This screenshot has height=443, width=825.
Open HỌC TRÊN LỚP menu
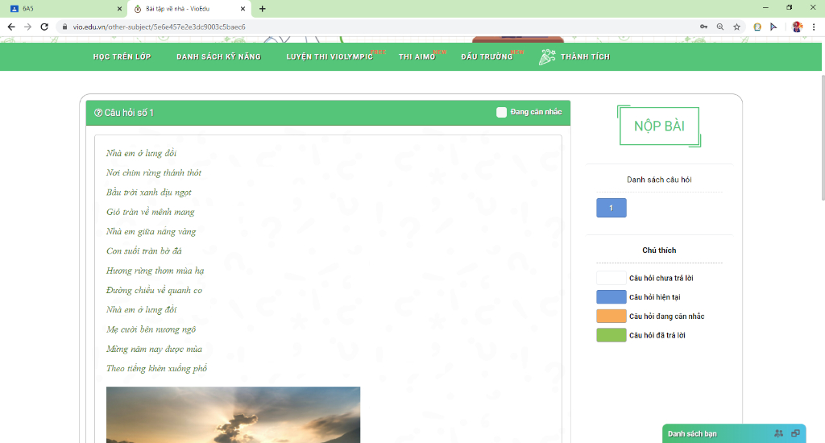pos(122,57)
